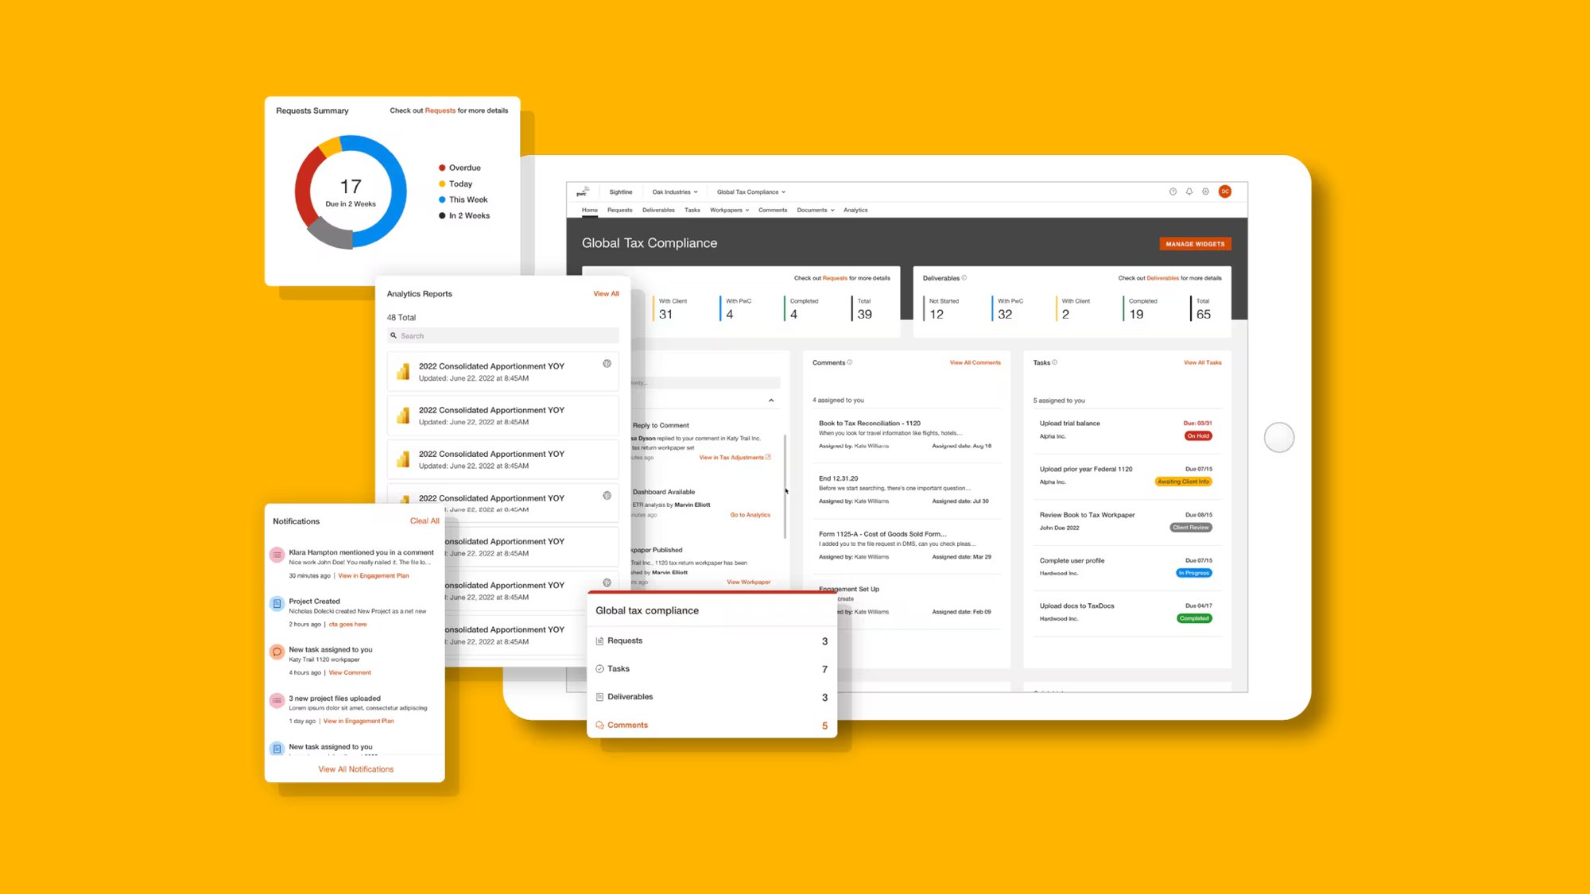This screenshot has height=894, width=1590.
Task: Open the notifications bell icon
Action: point(1189,192)
